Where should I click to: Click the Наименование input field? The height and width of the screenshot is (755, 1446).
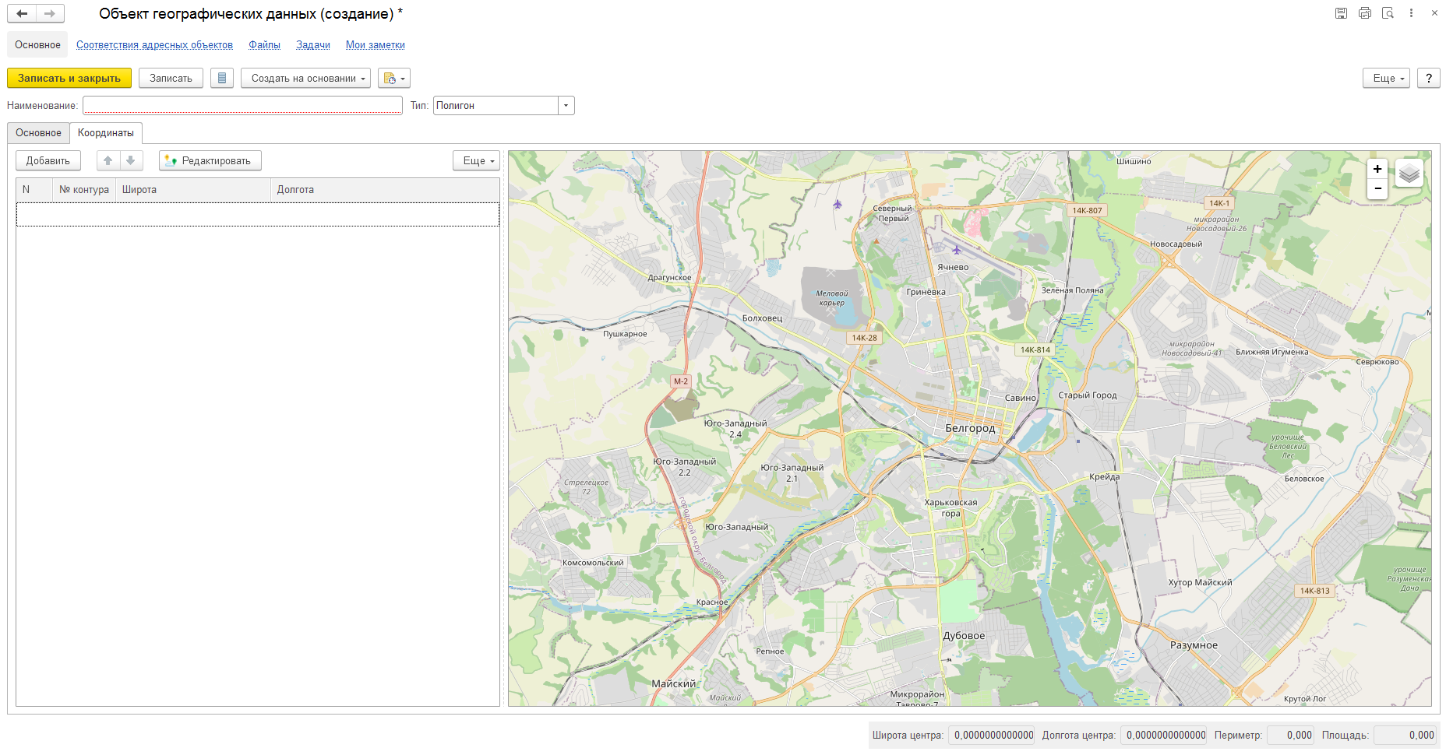pos(242,105)
